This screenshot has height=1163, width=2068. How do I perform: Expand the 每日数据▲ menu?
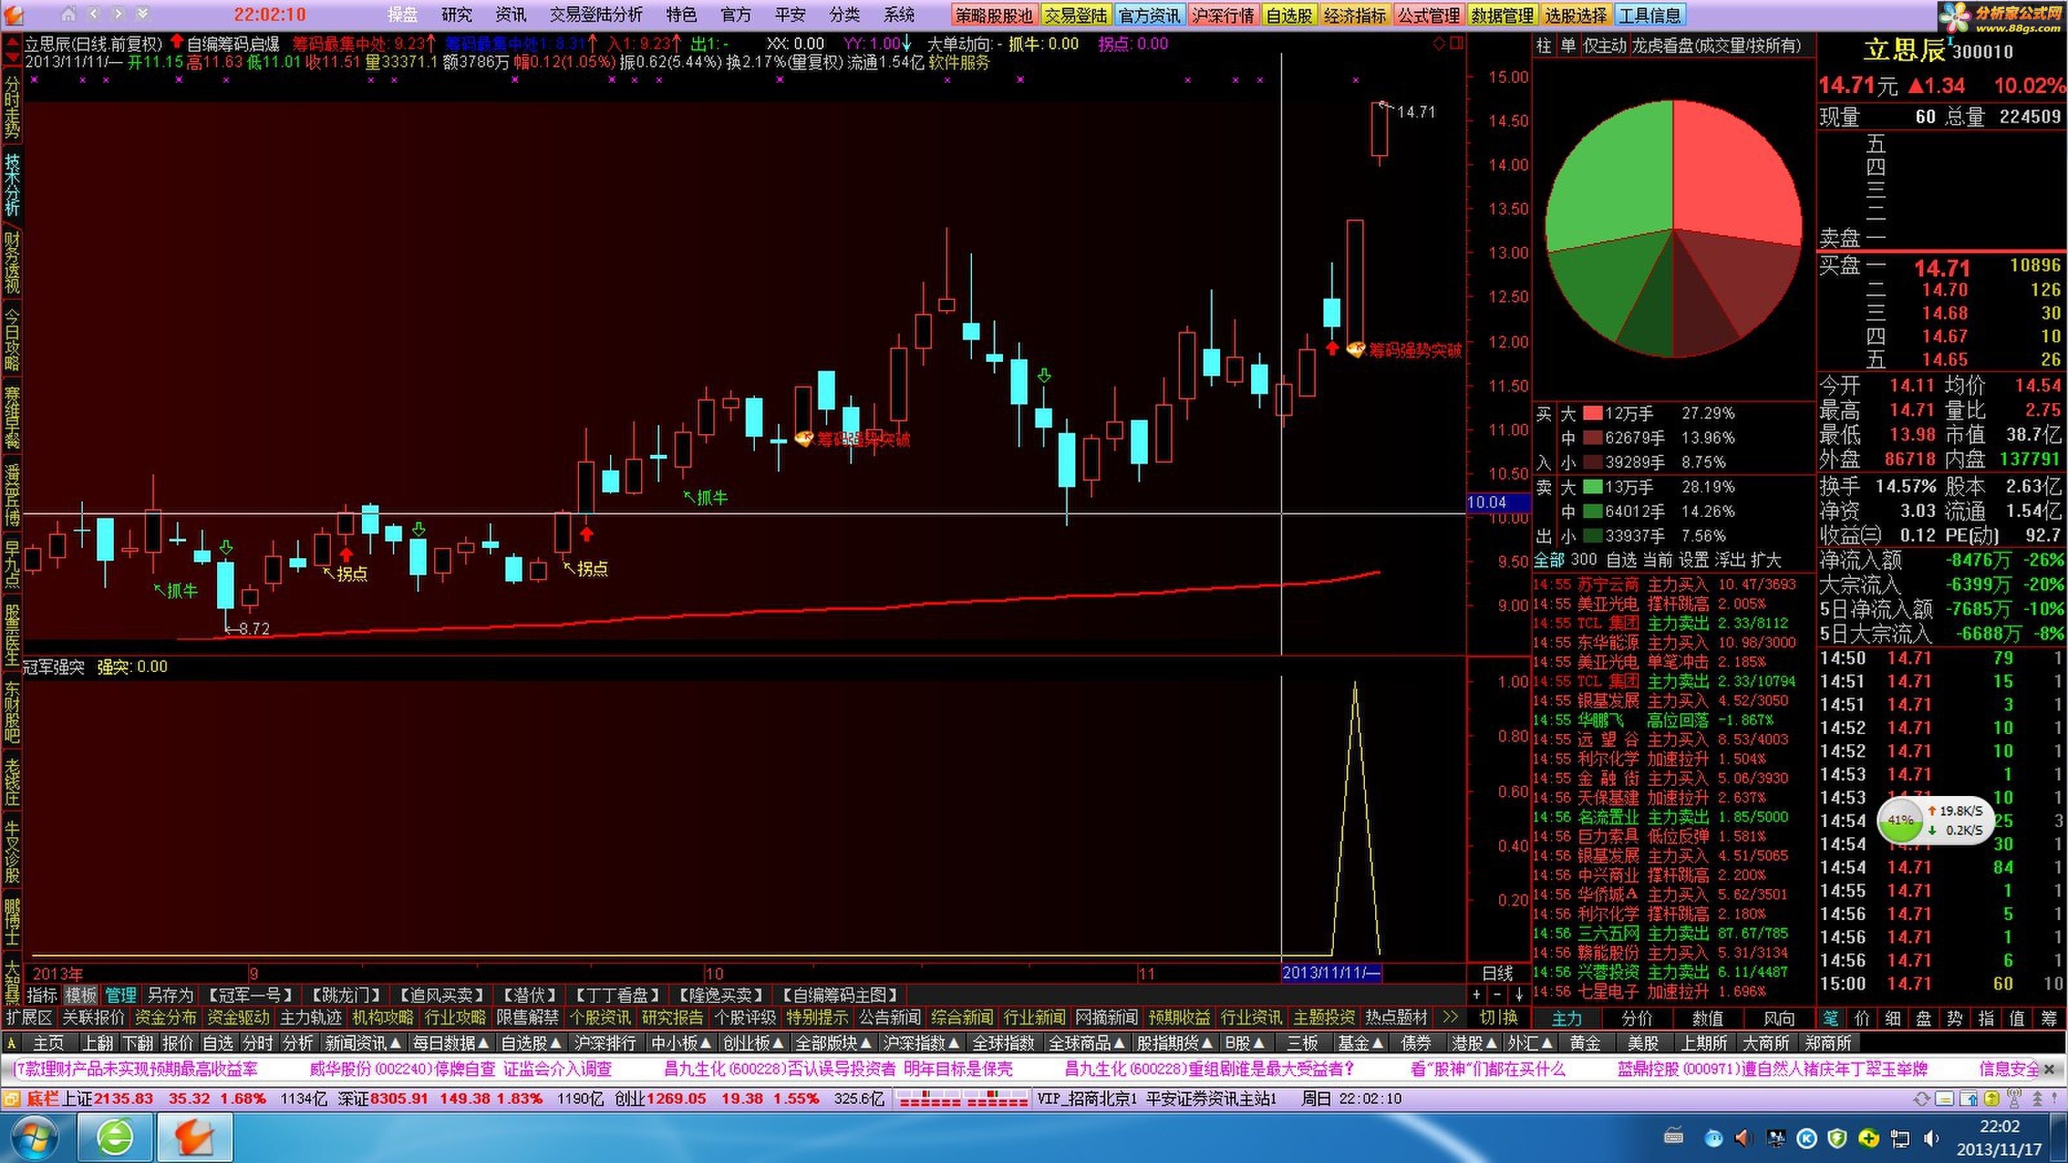pyautogui.click(x=451, y=1043)
